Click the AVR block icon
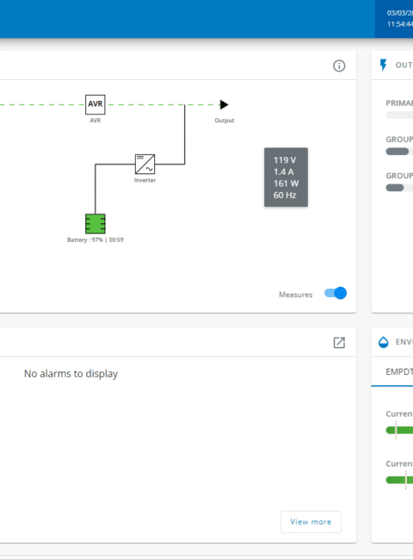 (96, 104)
